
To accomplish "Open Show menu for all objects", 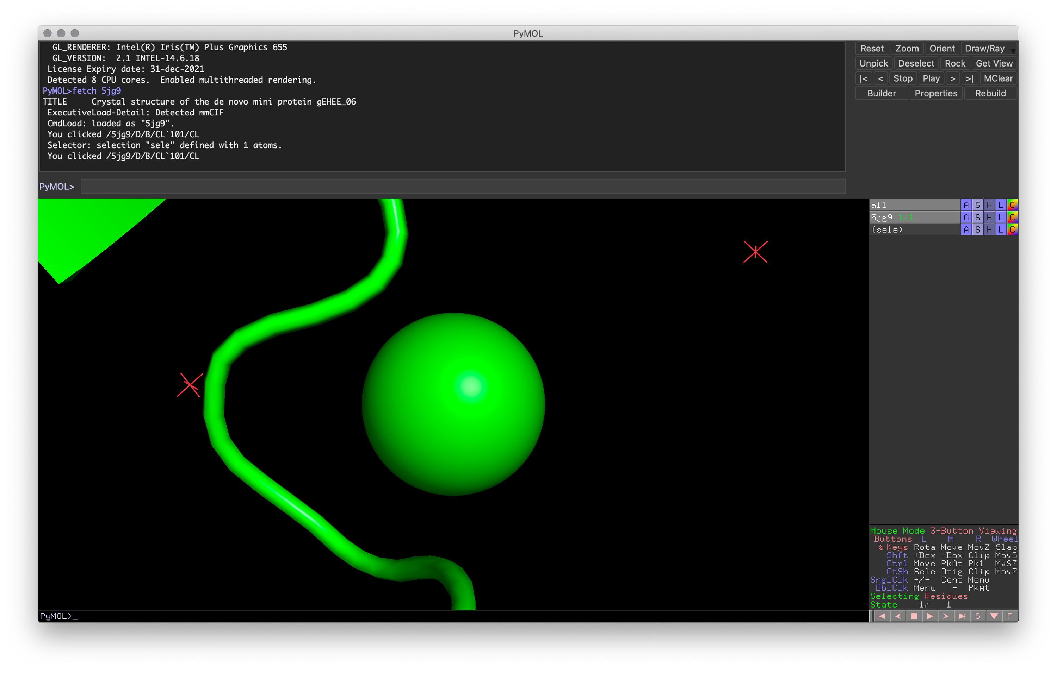I will click(x=978, y=205).
